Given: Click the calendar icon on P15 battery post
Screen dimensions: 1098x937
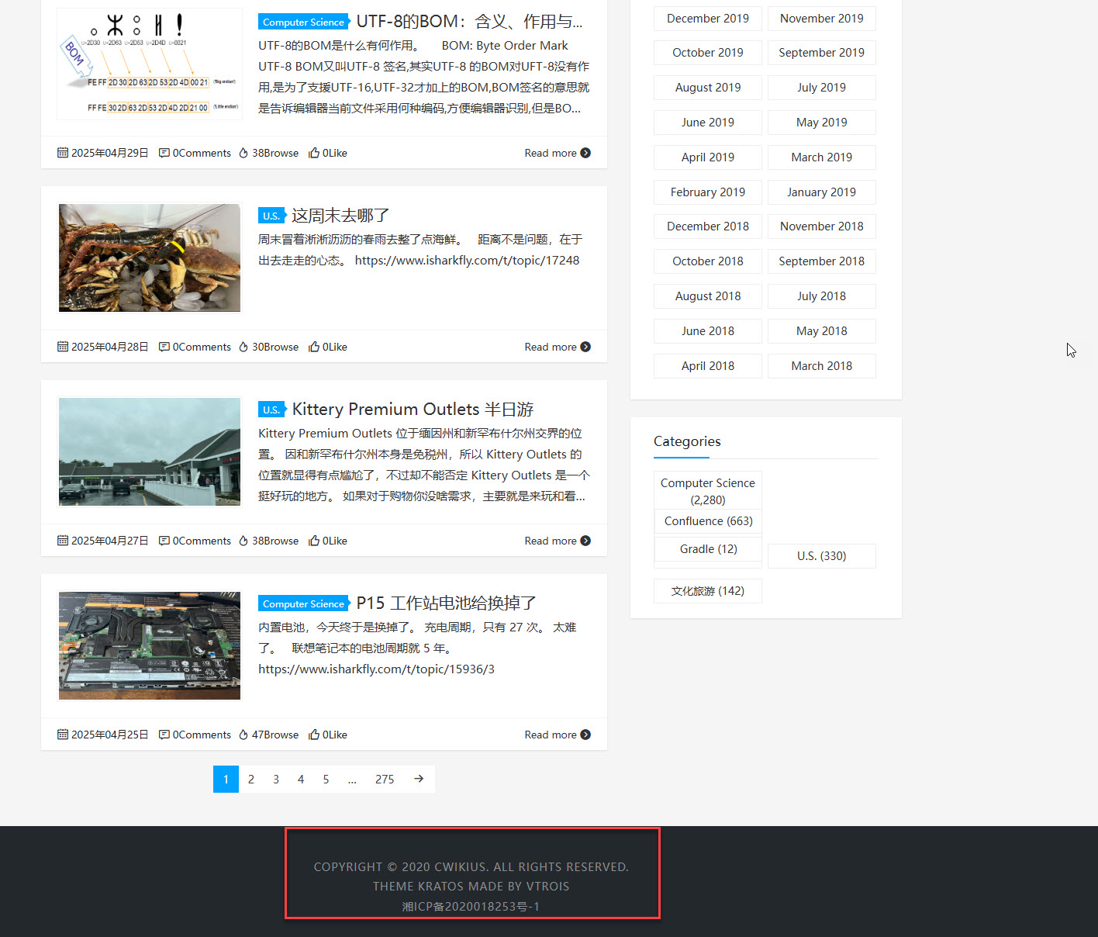Looking at the screenshot, I should coord(63,735).
